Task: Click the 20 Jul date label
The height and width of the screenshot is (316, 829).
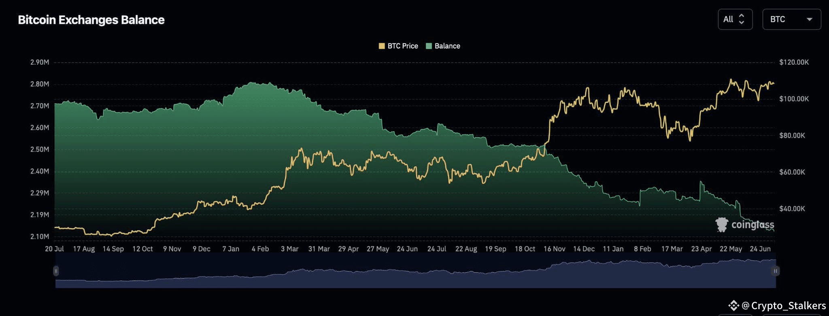Action: point(54,249)
